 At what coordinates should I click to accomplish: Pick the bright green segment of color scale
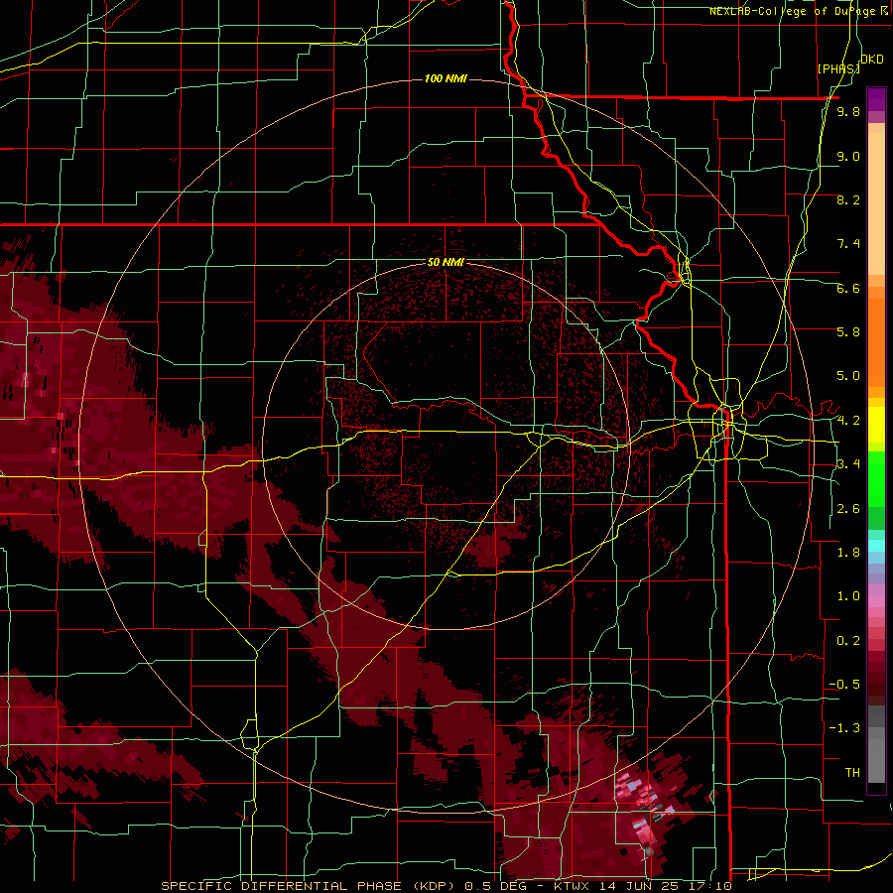pyautogui.click(x=876, y=477)
